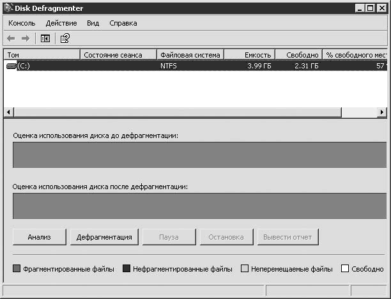Open the Вид menu
The width and height of the screenshot is (391, 299).
(93, 23)
